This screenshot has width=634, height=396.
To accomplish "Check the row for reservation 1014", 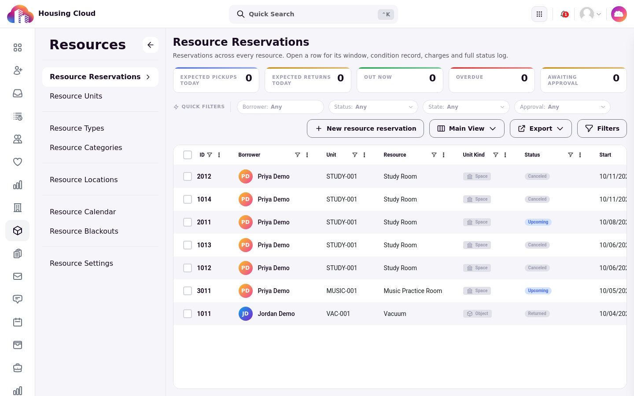I will pos(188,199).
